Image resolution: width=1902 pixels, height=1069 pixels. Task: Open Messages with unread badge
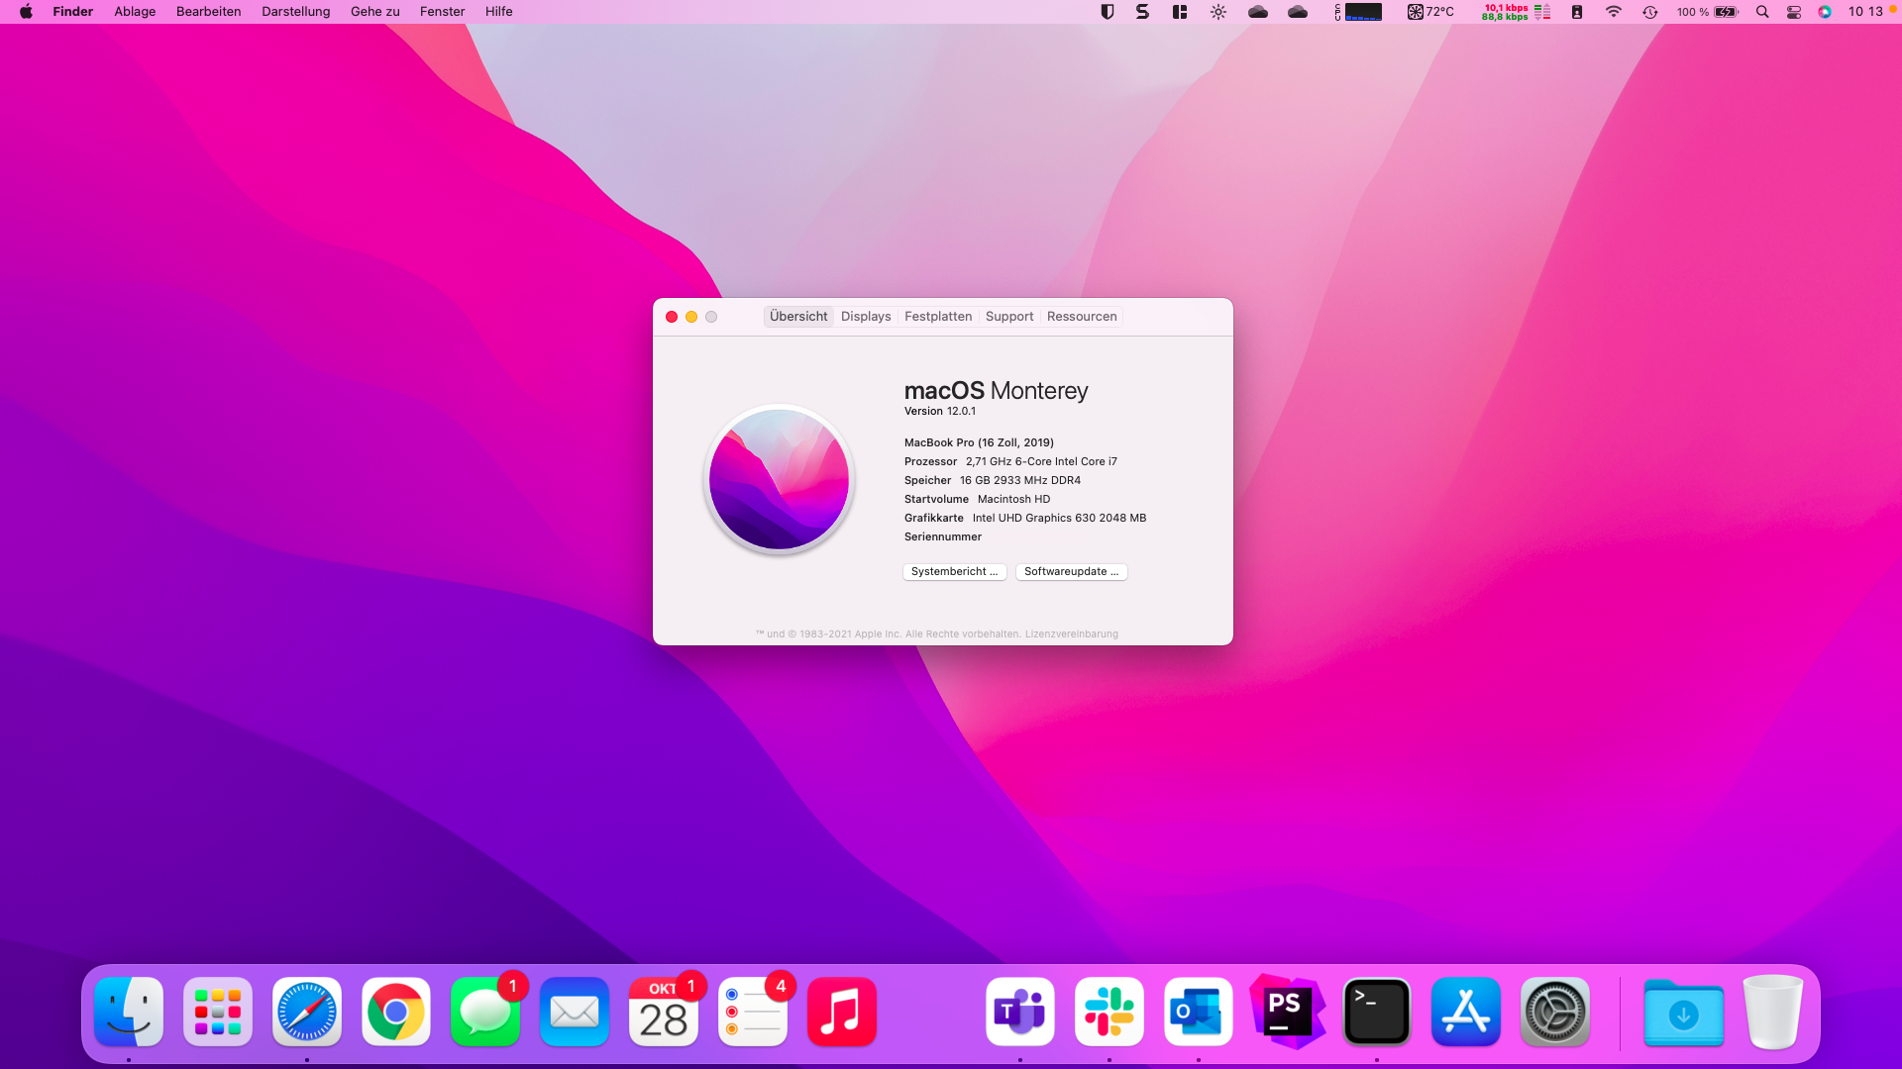(485, 1012)
